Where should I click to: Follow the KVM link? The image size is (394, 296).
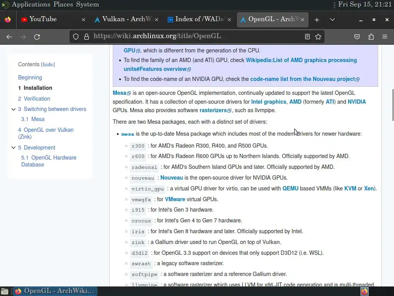[x=350, y=188]
